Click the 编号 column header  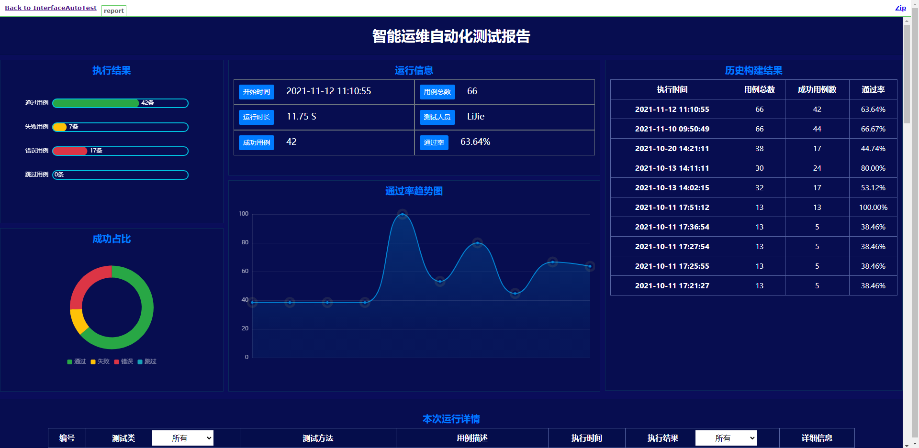tap(67, 438)
